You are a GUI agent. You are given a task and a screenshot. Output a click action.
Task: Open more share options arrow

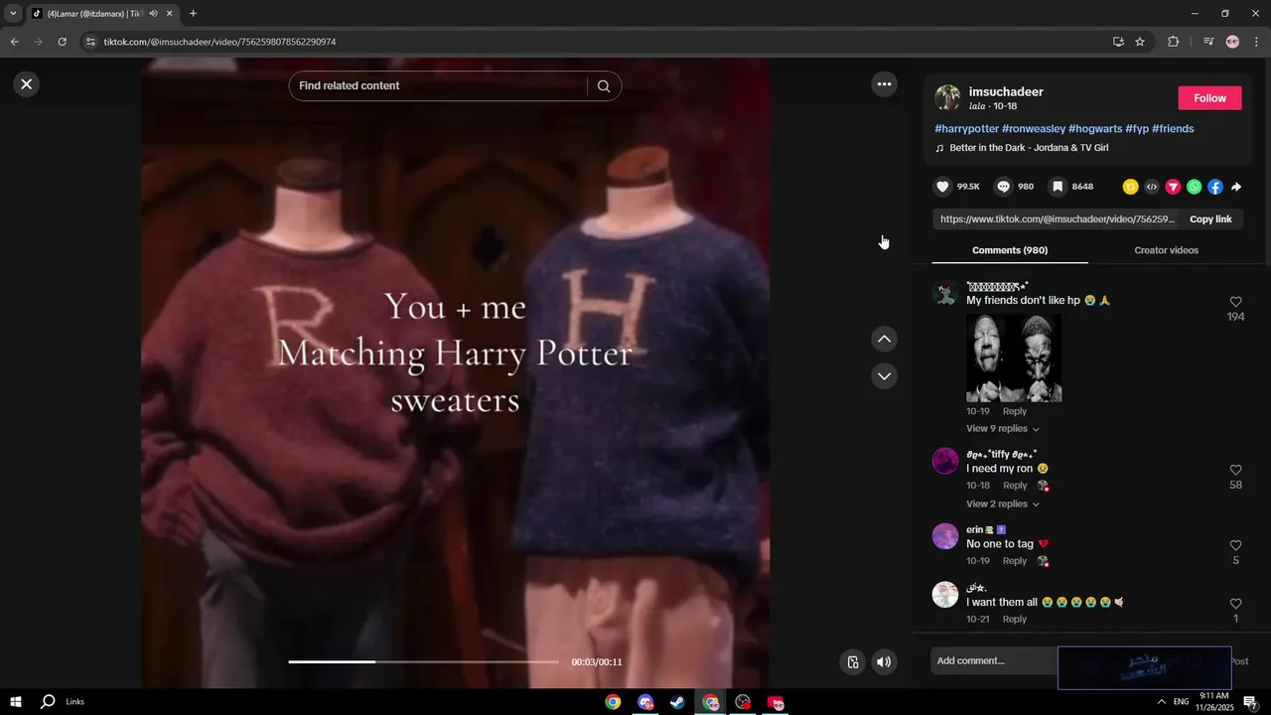(1236, 187)
